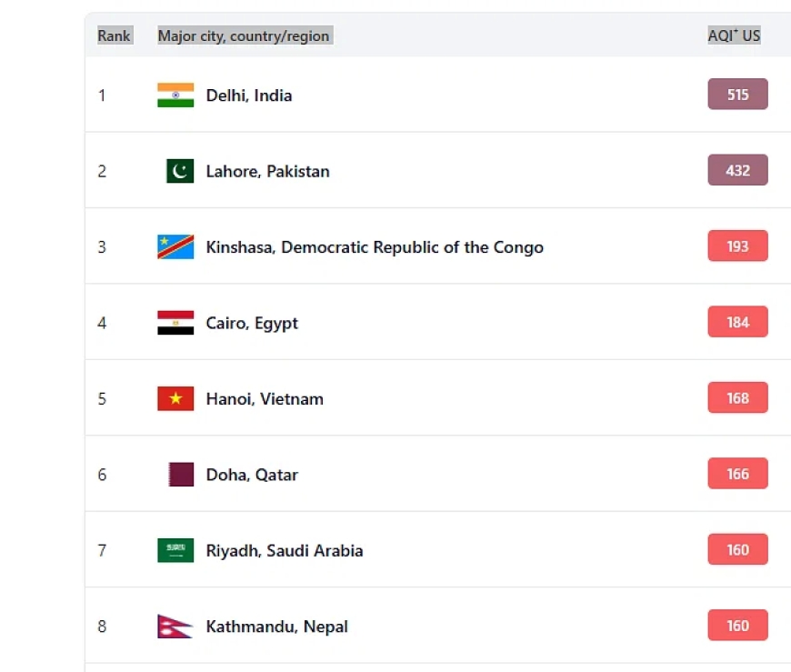791x672 pixels.
Task: Click the Democratic Republic of Congo flag
Action: 175,246
